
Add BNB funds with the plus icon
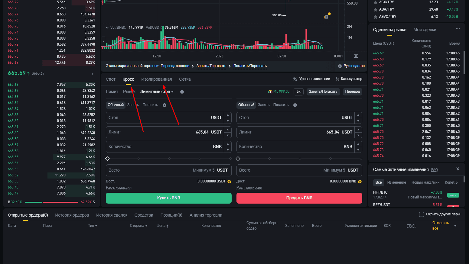[x=360, y=182]
